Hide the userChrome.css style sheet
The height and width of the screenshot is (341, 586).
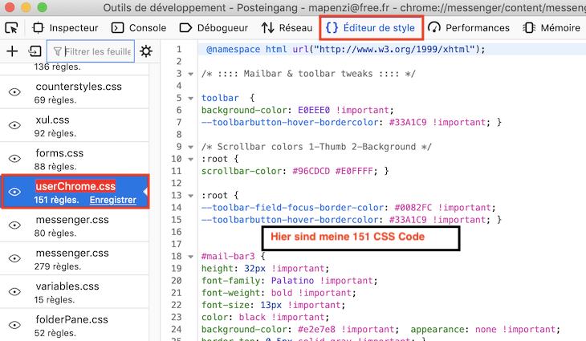coord(14,192)
